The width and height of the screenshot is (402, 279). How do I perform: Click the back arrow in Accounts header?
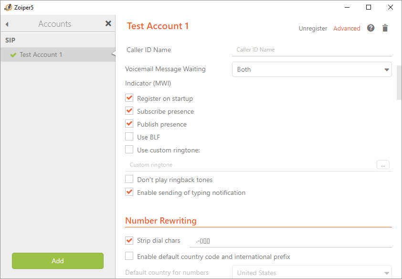coord(7,24)
